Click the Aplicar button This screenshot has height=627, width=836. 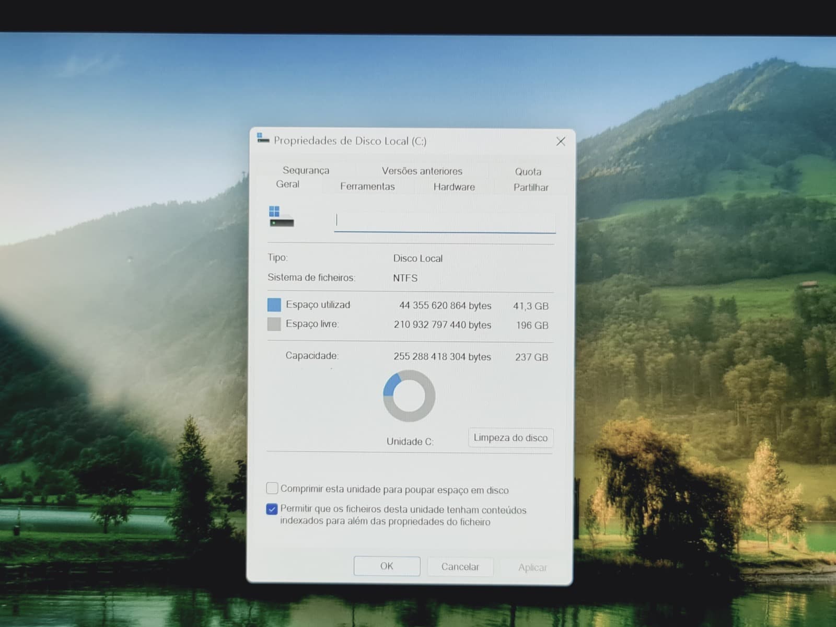[532, 567]
